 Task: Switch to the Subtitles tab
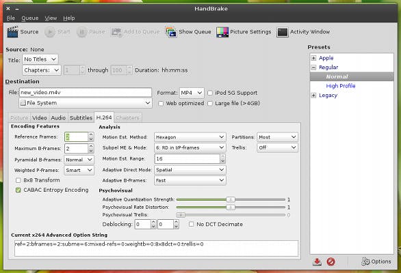[x=81, y=117]
